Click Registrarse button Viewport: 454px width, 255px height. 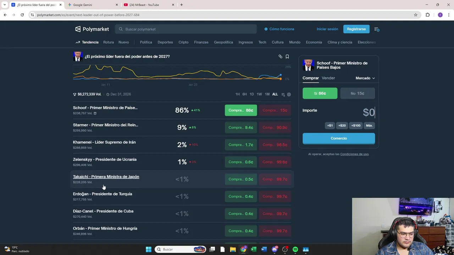click(x=356, y=29)
